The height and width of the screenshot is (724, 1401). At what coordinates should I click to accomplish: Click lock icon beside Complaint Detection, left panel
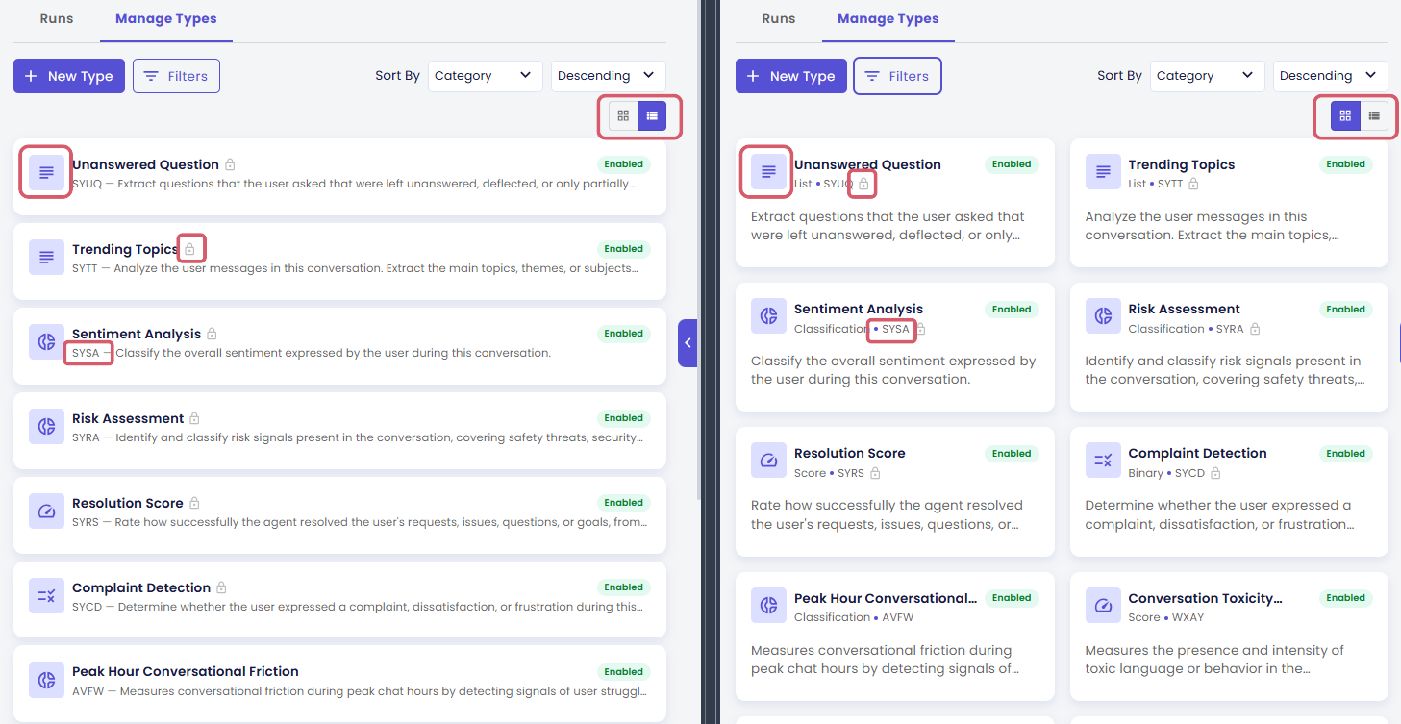[221, 588]
